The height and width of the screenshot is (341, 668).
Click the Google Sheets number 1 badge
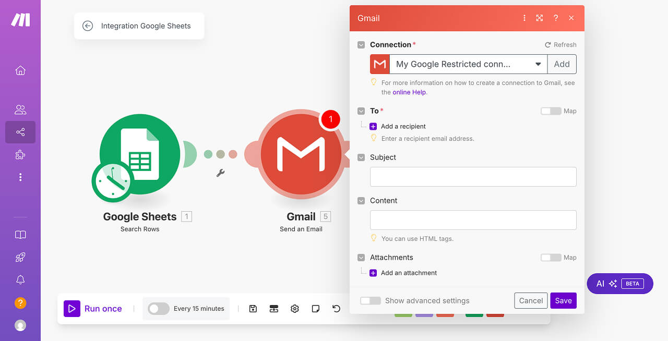point(186,216)
